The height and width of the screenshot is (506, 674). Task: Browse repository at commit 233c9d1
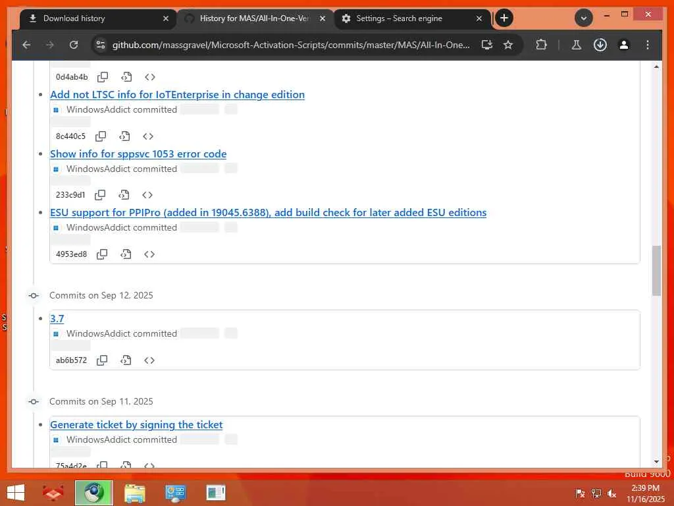[x=147, y=195]
